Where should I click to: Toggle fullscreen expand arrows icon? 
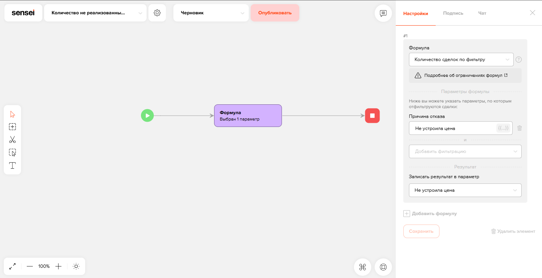coord(12,266)
